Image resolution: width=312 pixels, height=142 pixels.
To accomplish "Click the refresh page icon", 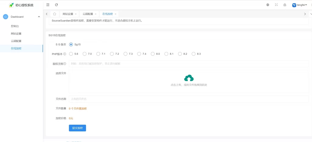I will 56,5.
